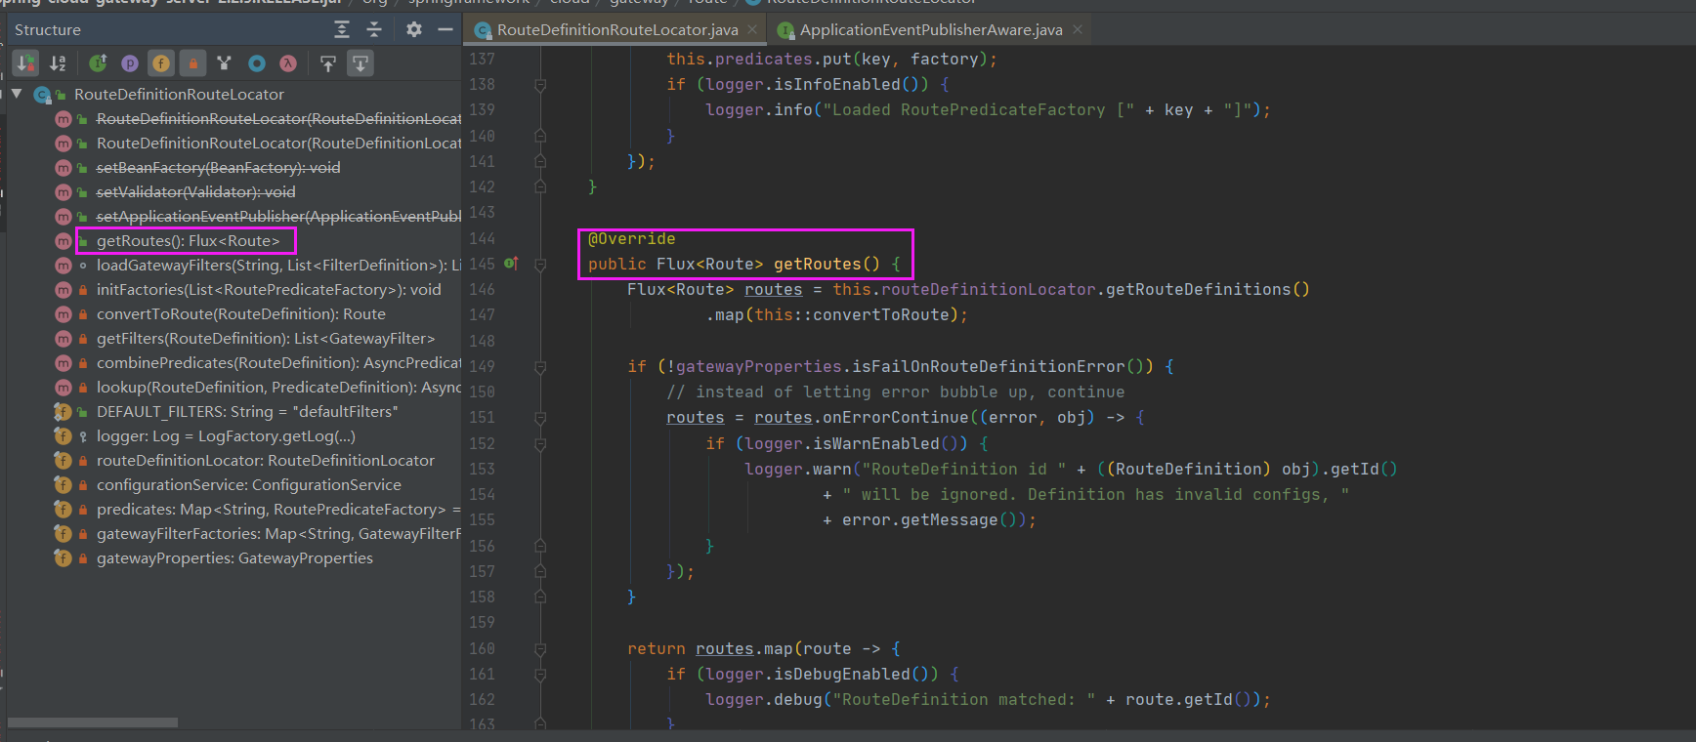Click field icon beside predicates: Map
Screen dimensions: 1696x742
(x=64, y=510)
